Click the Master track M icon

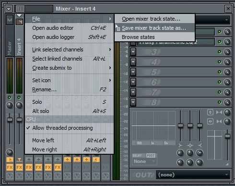[x=10, y=20]
